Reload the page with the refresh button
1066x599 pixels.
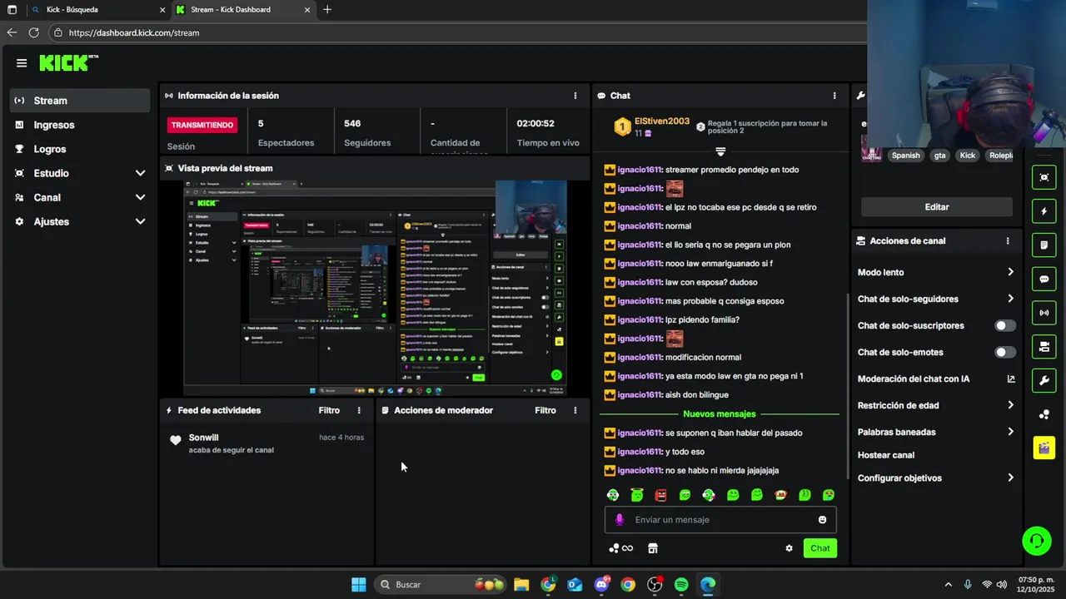coord(33,32)
